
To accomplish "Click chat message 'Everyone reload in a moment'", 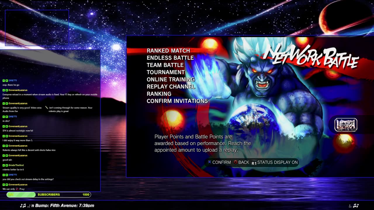I will [x=50, y=96].
